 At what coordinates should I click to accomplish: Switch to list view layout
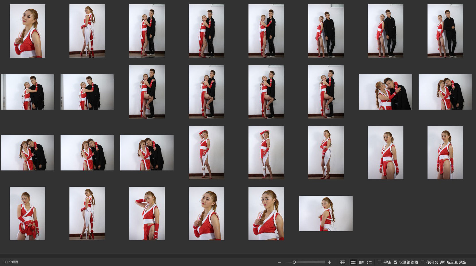369,262
